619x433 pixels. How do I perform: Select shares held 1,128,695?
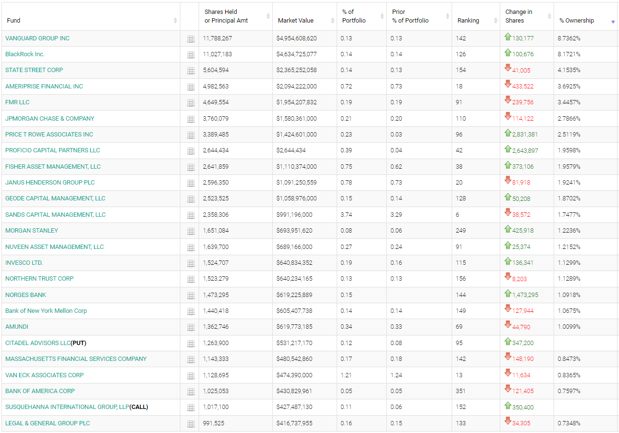tap(215, 375)
